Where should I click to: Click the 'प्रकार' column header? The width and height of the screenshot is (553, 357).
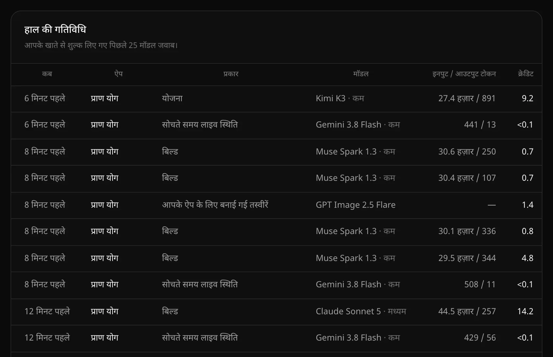tap(231, 74)
